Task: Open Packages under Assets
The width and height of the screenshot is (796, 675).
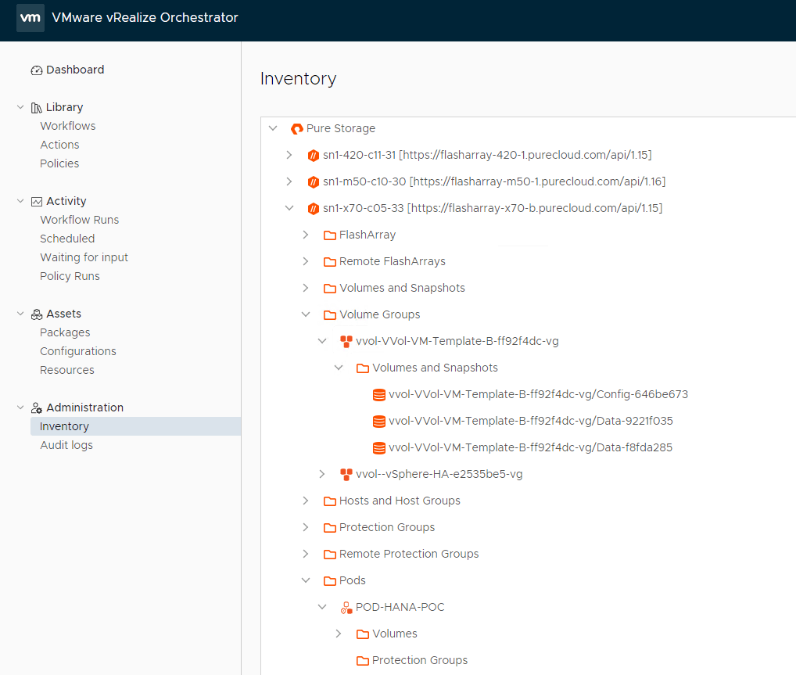Action: coord(65,332)
